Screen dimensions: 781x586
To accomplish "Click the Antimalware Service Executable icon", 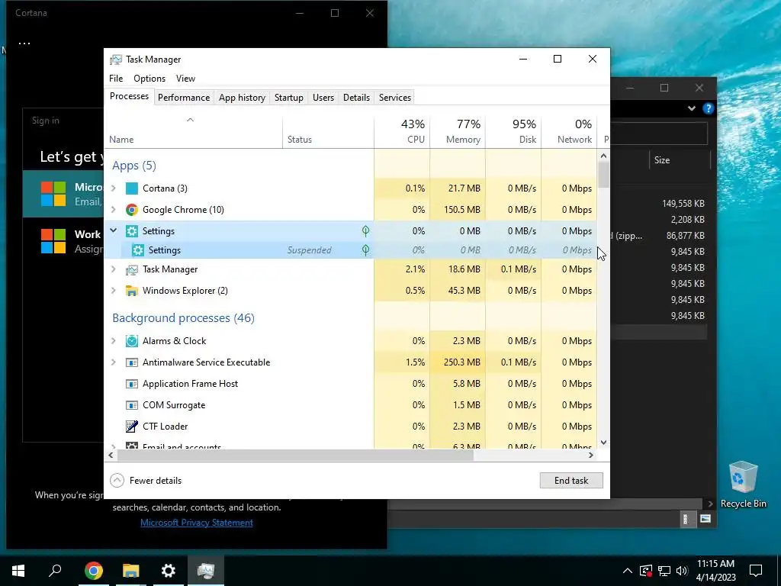I will coord(131,362).
